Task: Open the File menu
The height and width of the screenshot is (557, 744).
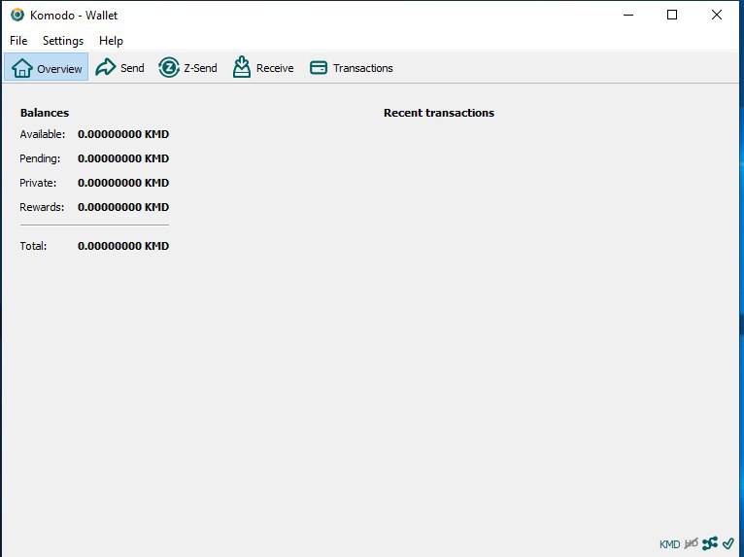Action: 18,41
